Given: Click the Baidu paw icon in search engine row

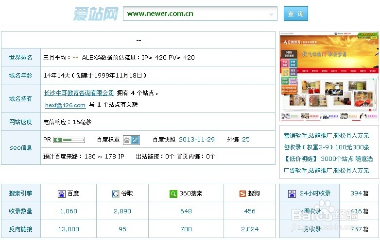Looking at the screenshot, I should 62,193.
